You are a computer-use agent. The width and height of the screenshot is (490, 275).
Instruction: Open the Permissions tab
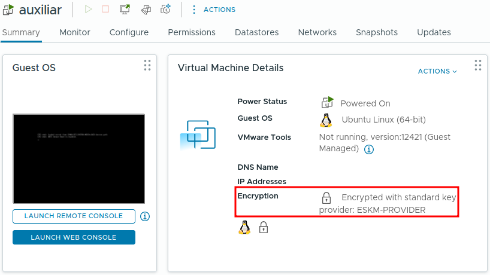[x=192, y=32]
